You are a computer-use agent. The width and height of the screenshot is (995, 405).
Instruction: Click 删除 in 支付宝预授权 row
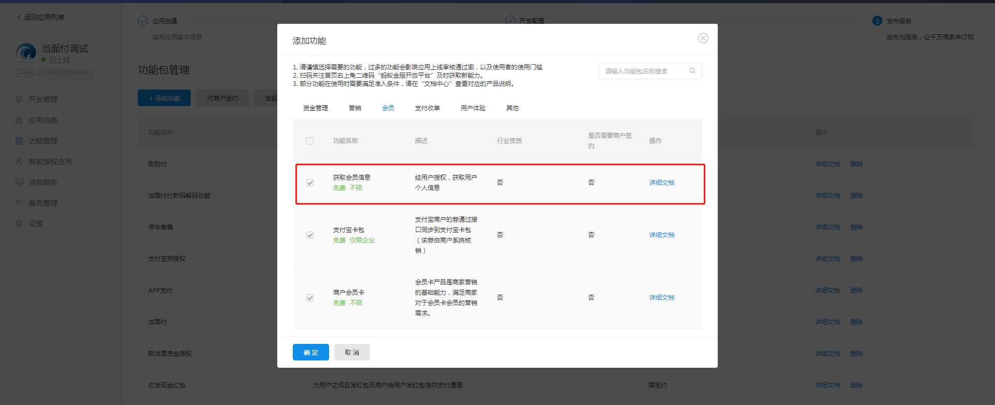tap(857, 259)
